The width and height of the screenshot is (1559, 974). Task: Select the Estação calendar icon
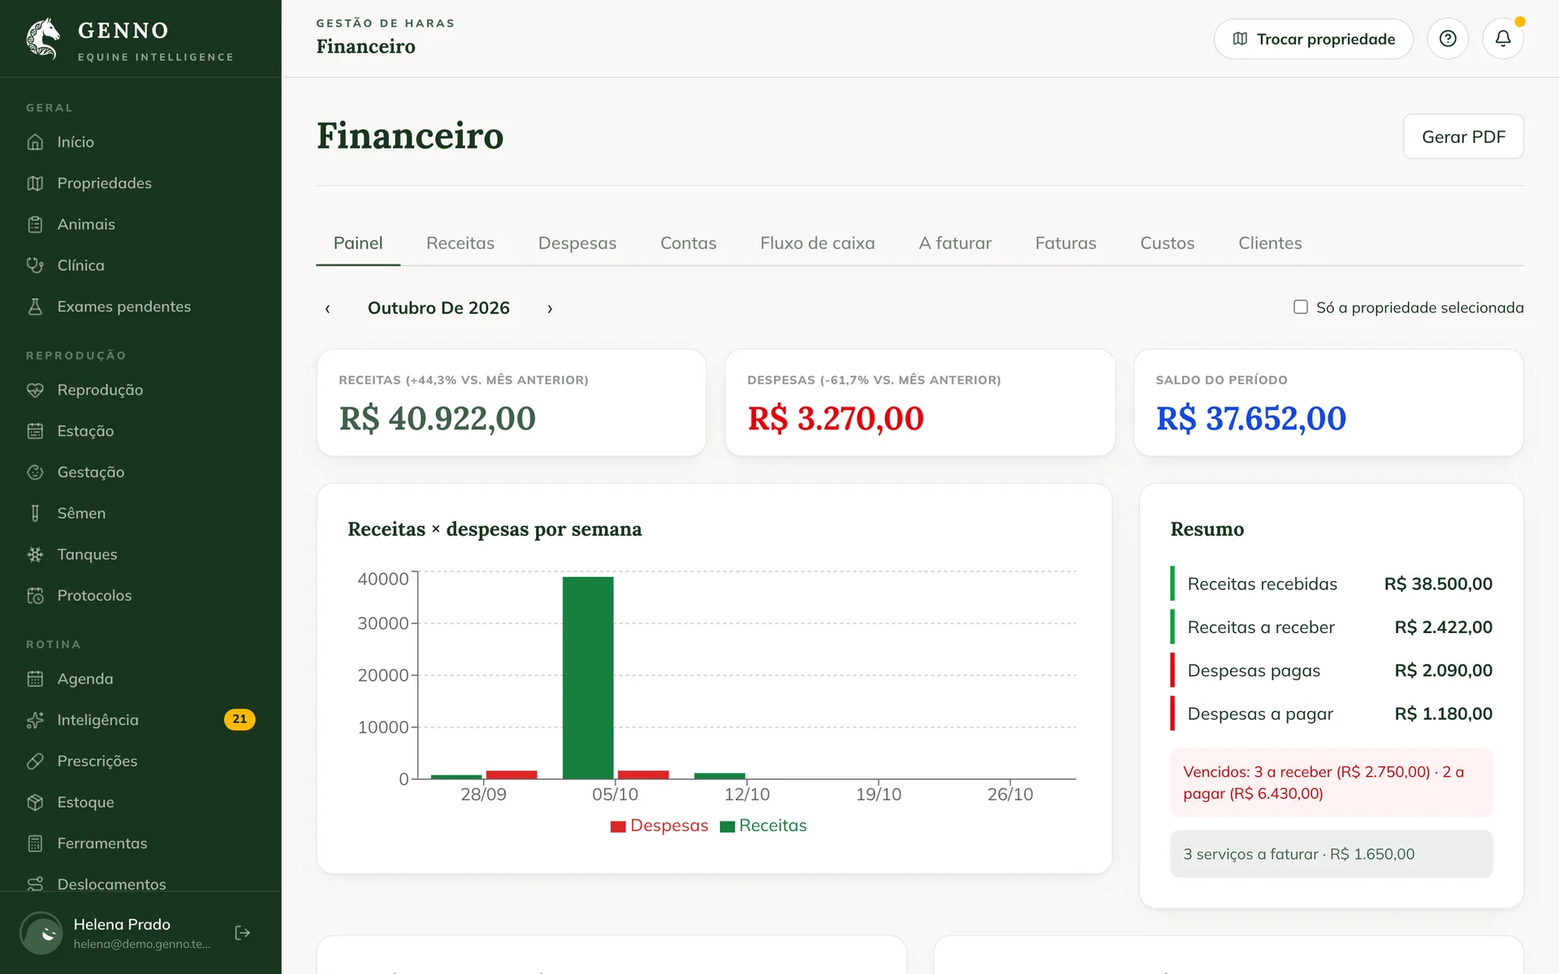tap(35, 431)
